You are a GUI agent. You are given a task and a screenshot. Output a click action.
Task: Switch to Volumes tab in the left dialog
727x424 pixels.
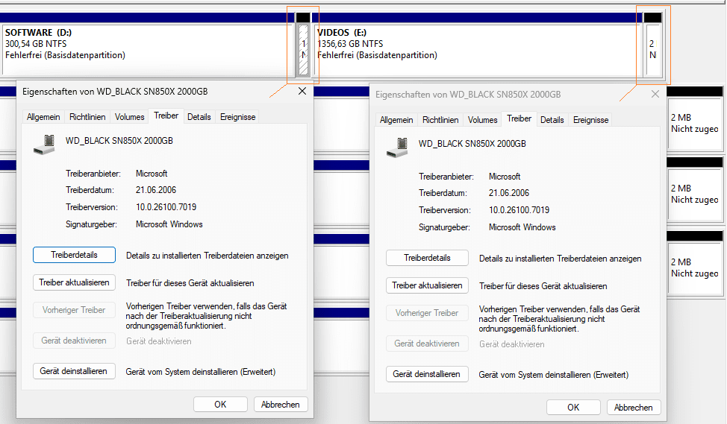(x=129, y=117)
